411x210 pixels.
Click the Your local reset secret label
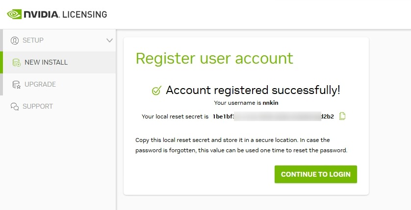pos(175,117)
